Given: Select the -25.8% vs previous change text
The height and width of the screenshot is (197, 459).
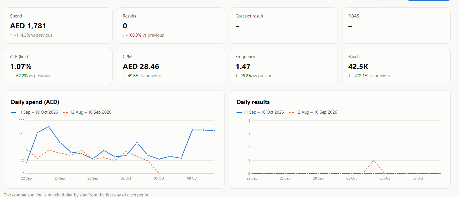Looking at the screenshot, I should [x=255, y=76].
